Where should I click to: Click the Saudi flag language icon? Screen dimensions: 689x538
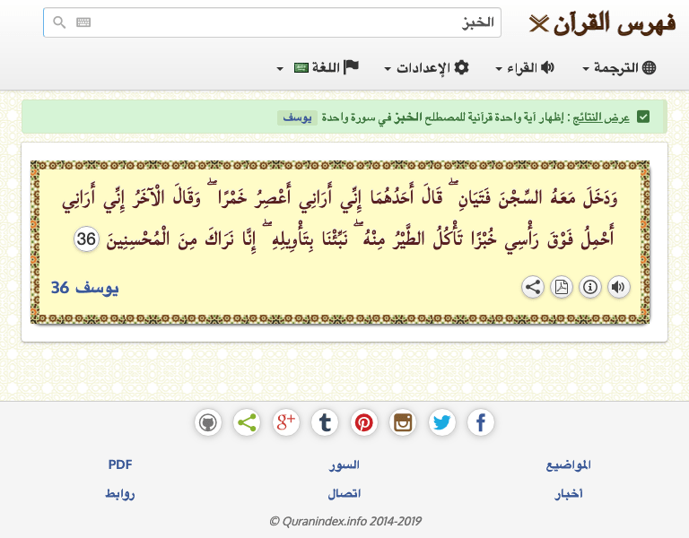tap(301, 67)
